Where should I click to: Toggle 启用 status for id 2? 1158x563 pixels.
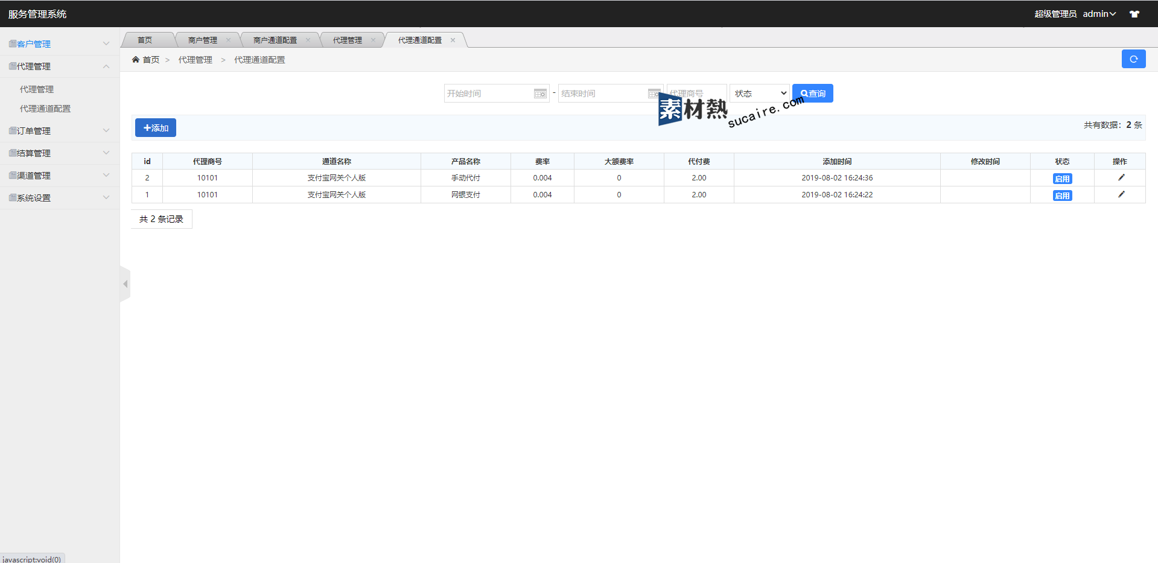click(1062, 179)
